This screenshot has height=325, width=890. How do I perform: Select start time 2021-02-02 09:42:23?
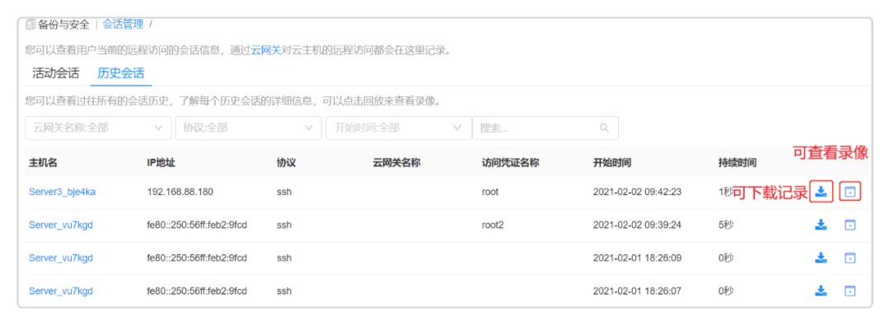pyautogui.click(x=637, y=192)
